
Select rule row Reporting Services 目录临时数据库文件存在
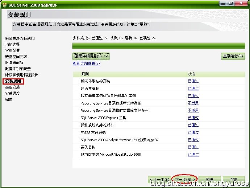click(x=159, y=111)
